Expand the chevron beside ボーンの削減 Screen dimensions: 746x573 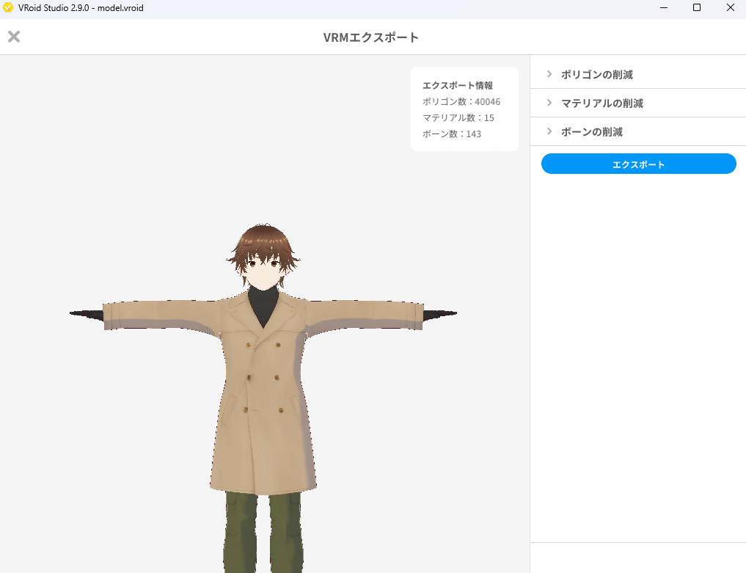click(549, 131)
